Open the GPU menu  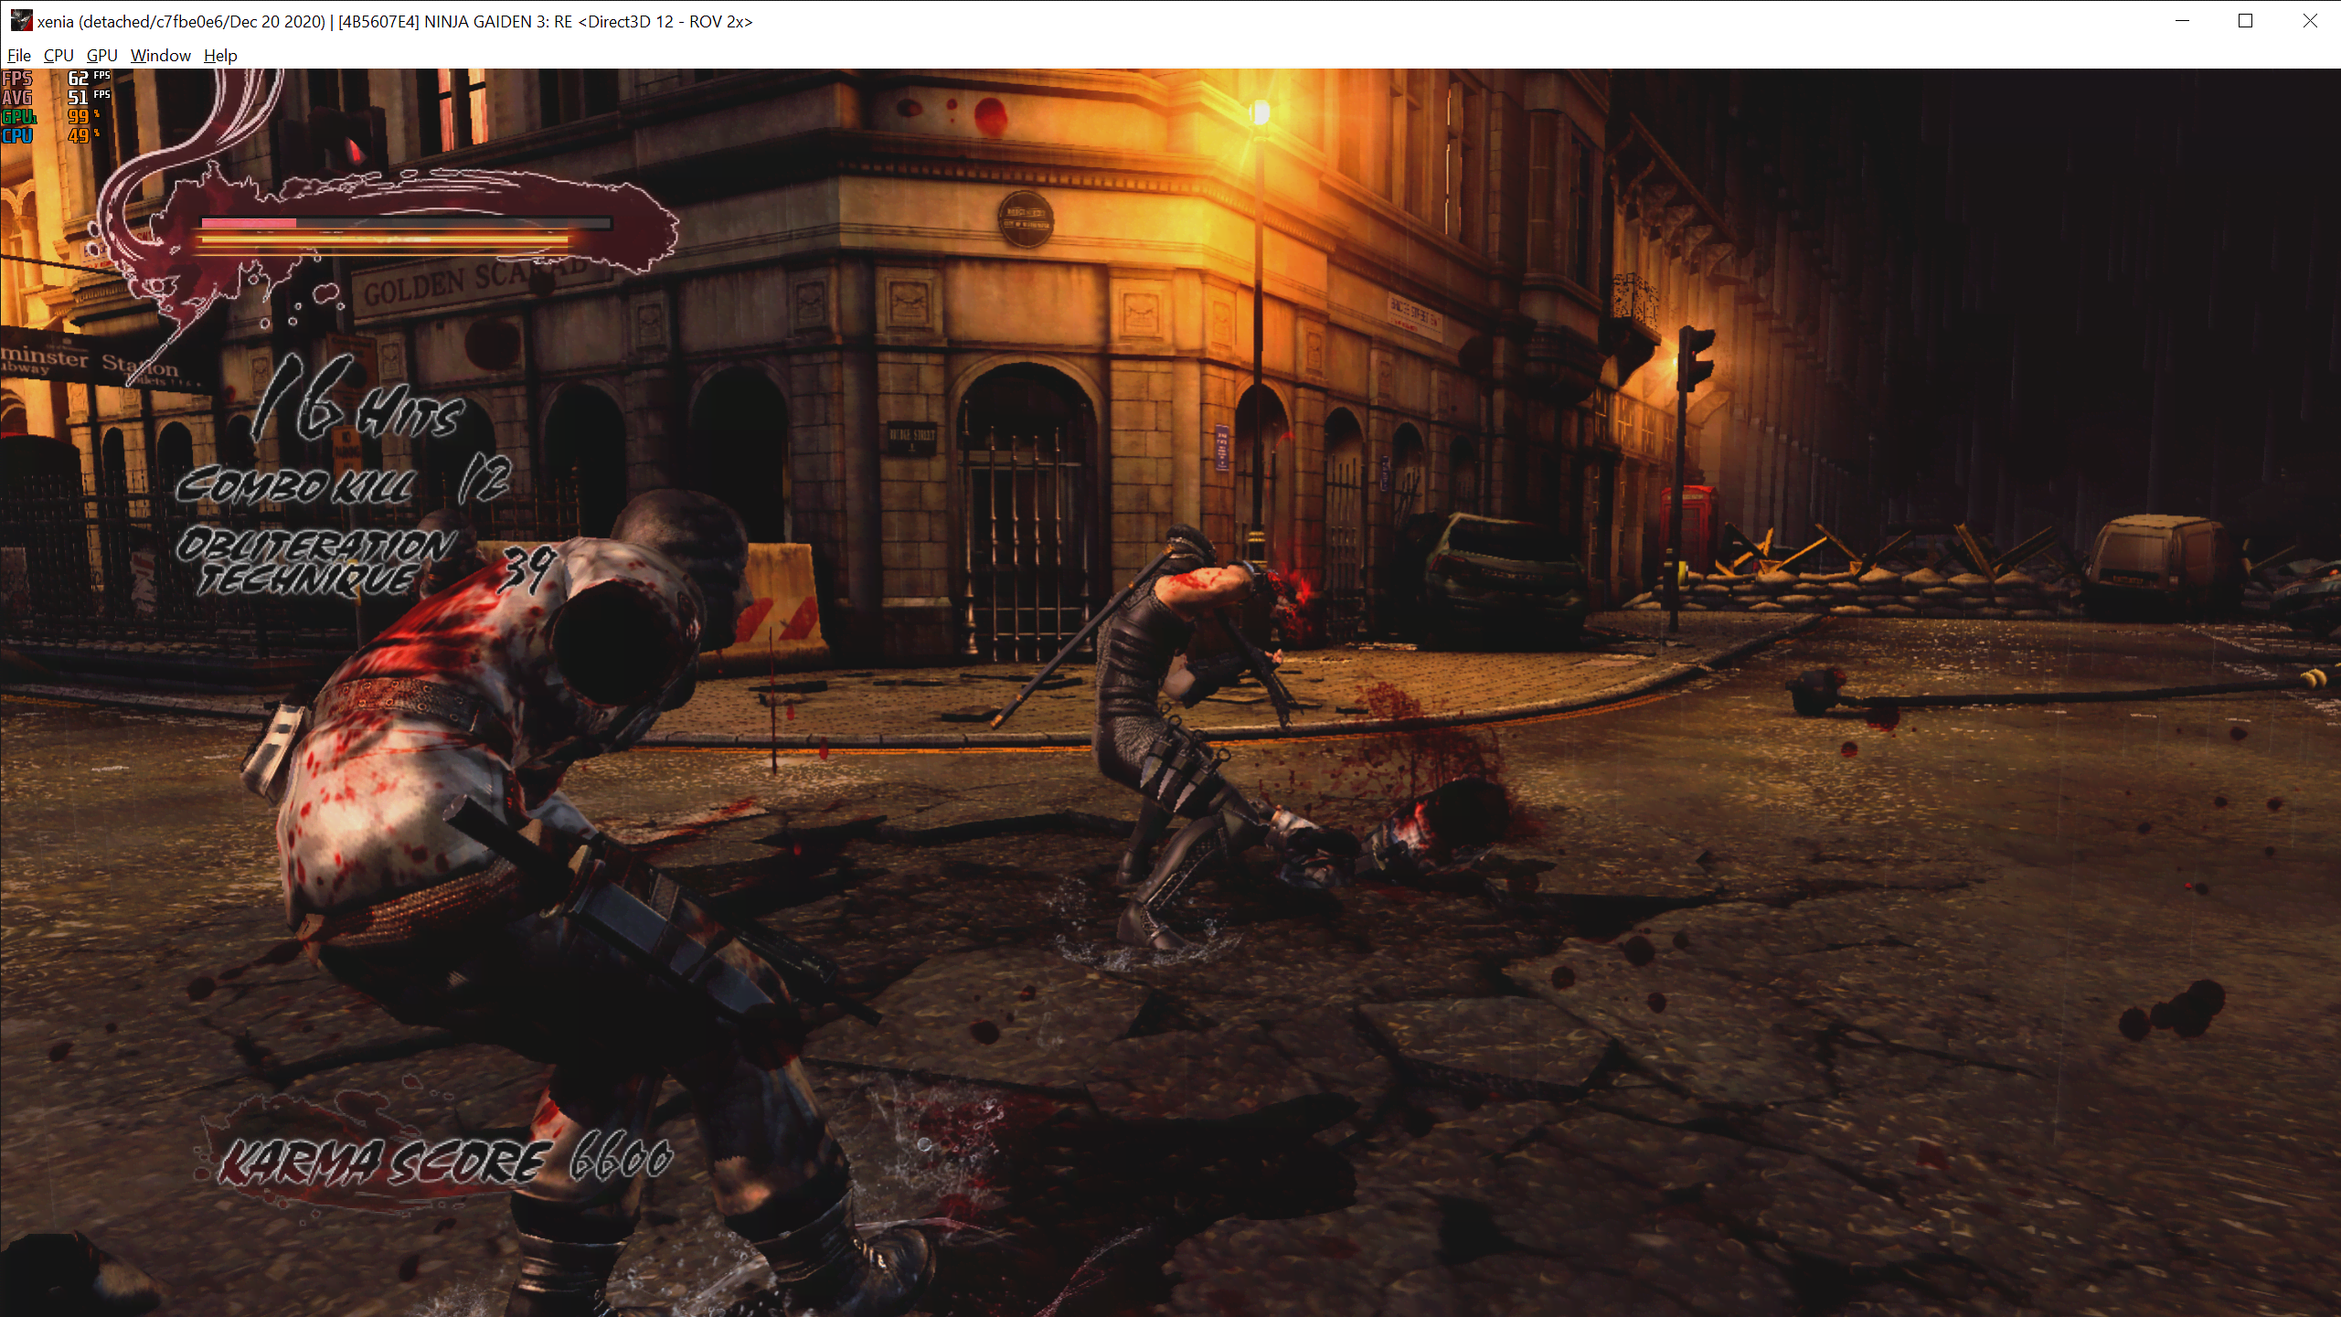(101, 56)
